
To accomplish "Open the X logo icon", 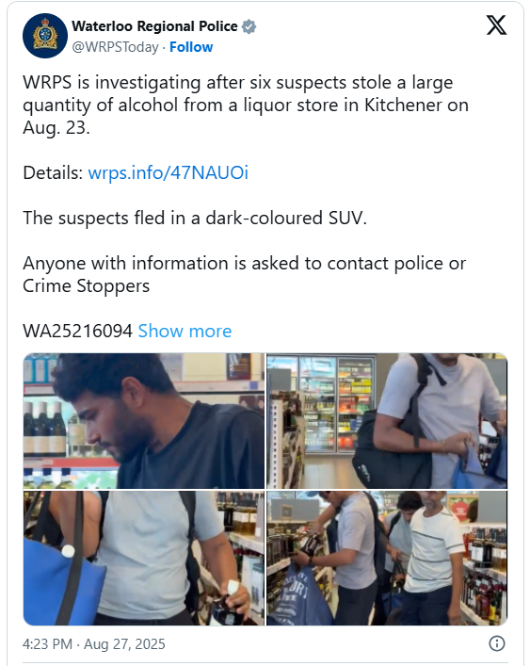I will tap(496, 25).
